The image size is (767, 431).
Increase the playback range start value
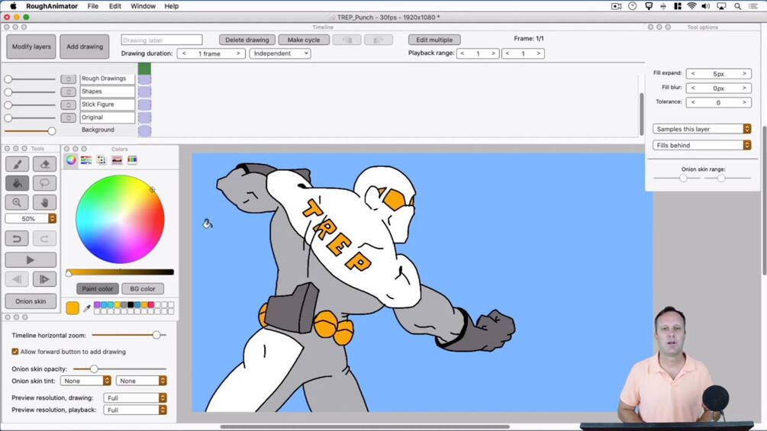493,53
